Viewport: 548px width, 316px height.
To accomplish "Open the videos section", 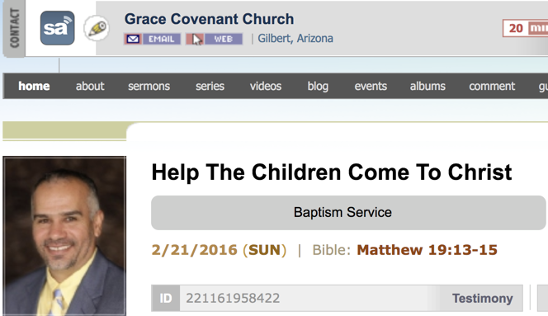I will point(266,86).
